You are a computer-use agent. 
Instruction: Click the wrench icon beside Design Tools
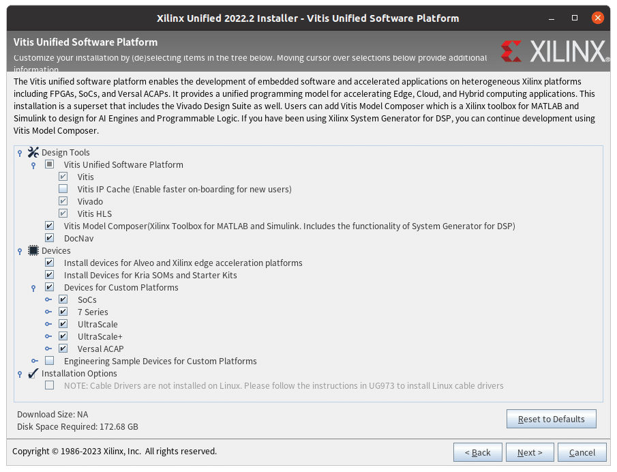click(x=32, y=152)
